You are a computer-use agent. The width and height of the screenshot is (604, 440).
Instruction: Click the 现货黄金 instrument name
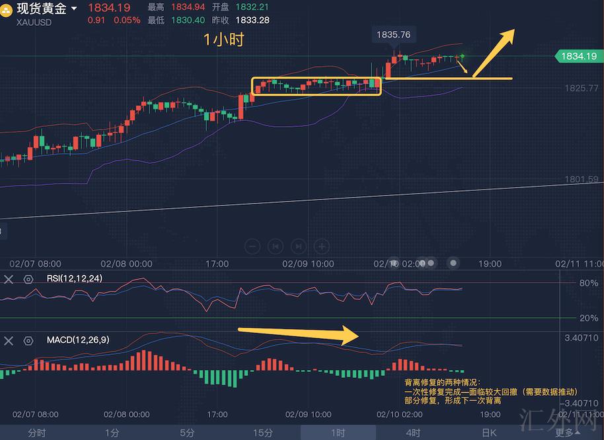click(x=42, y=8)
